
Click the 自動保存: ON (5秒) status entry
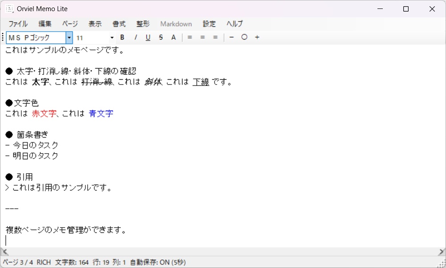coord(158,262)
